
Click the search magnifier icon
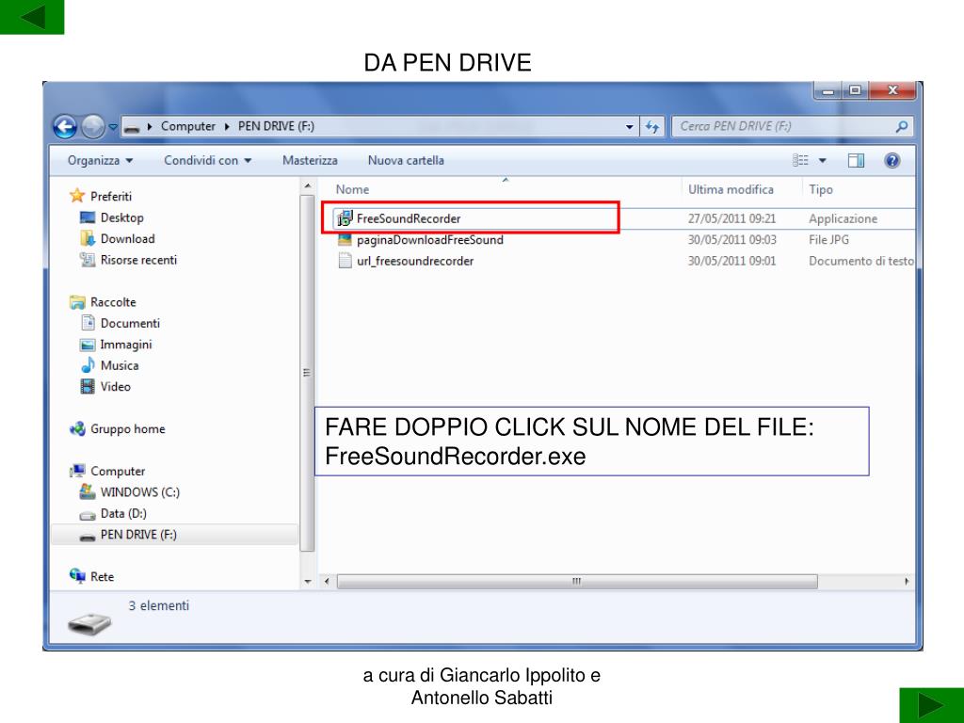click(x=901, y=127)
